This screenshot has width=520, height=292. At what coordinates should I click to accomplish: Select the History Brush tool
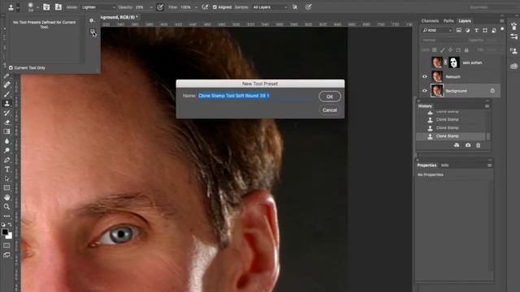[x=6, y=113]
